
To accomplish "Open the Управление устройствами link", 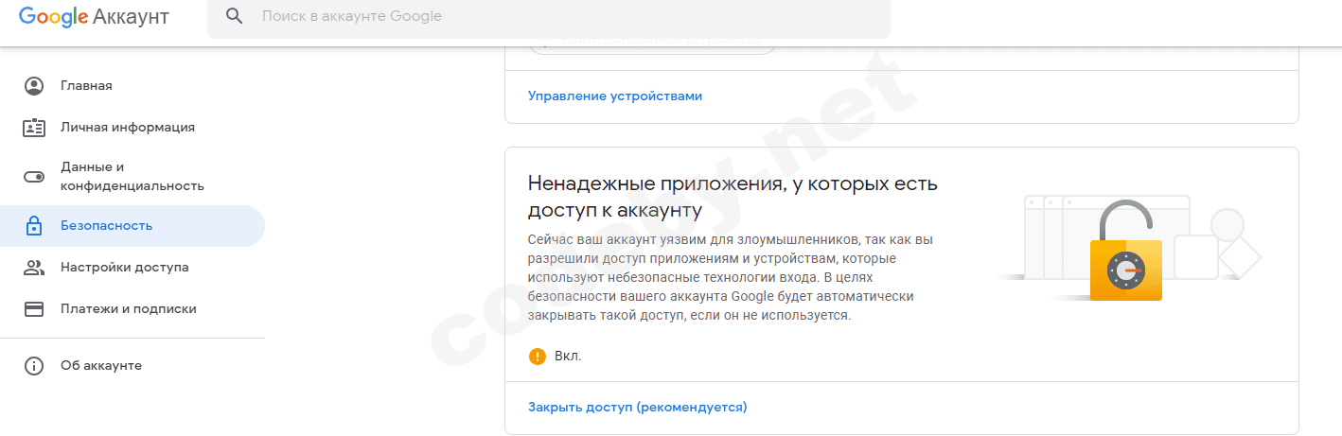I will coord(615,96).
